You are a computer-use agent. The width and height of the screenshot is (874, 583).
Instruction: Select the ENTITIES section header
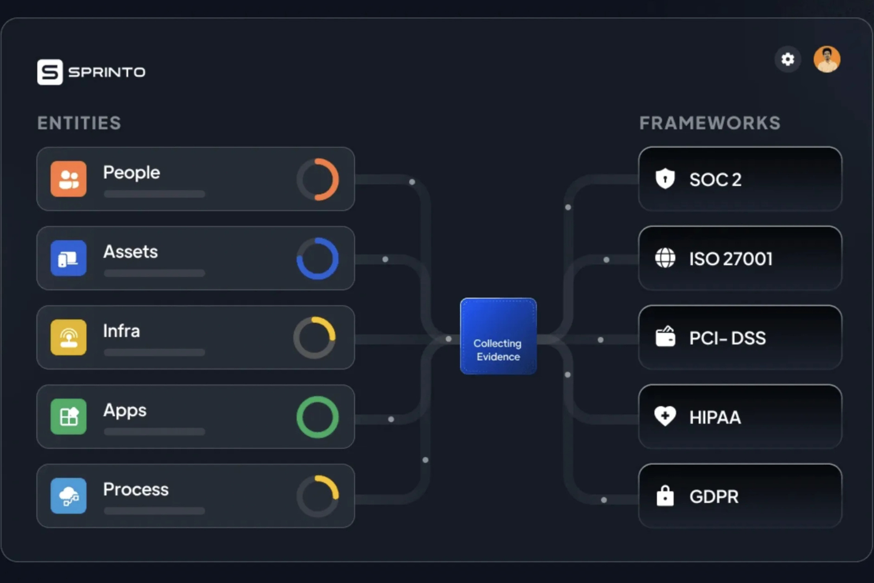click(x=79, y=123)
